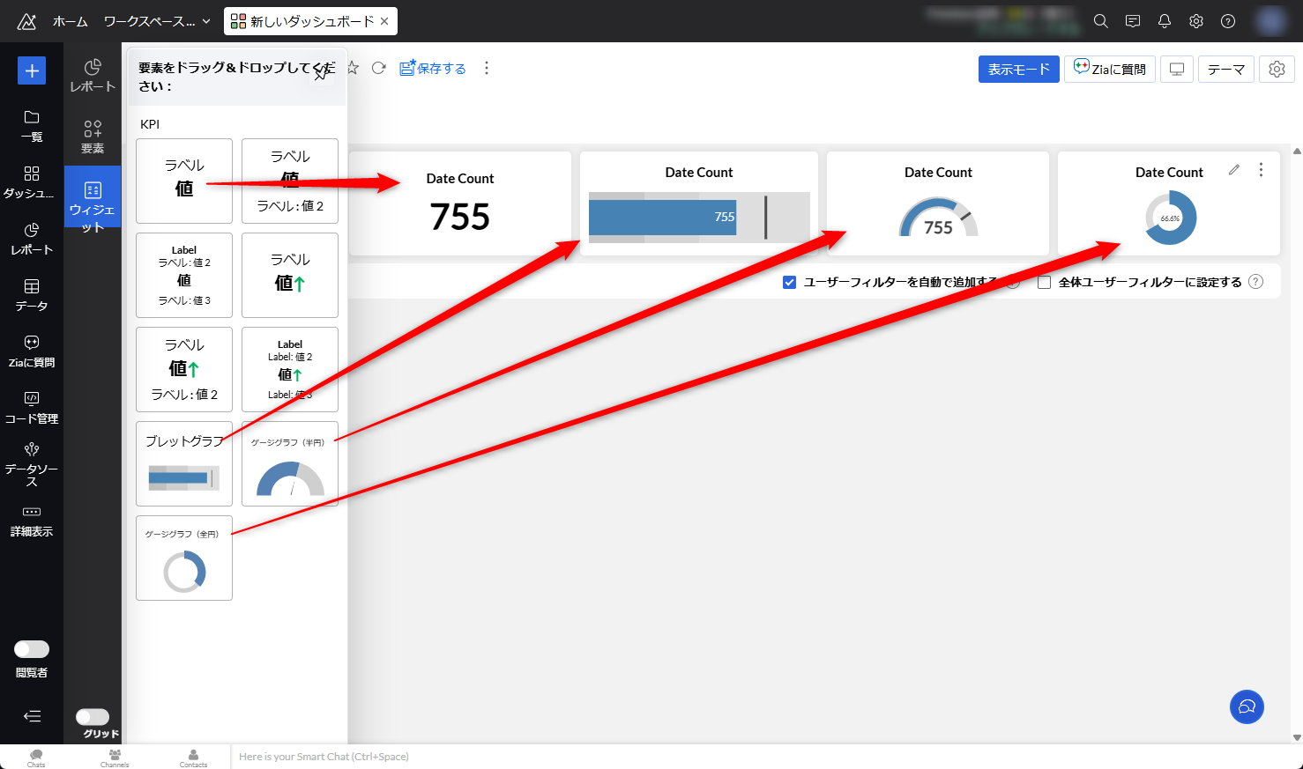Click the refresh icon beside 保存する
The image size is (1303, 769).
pos(379,68)
